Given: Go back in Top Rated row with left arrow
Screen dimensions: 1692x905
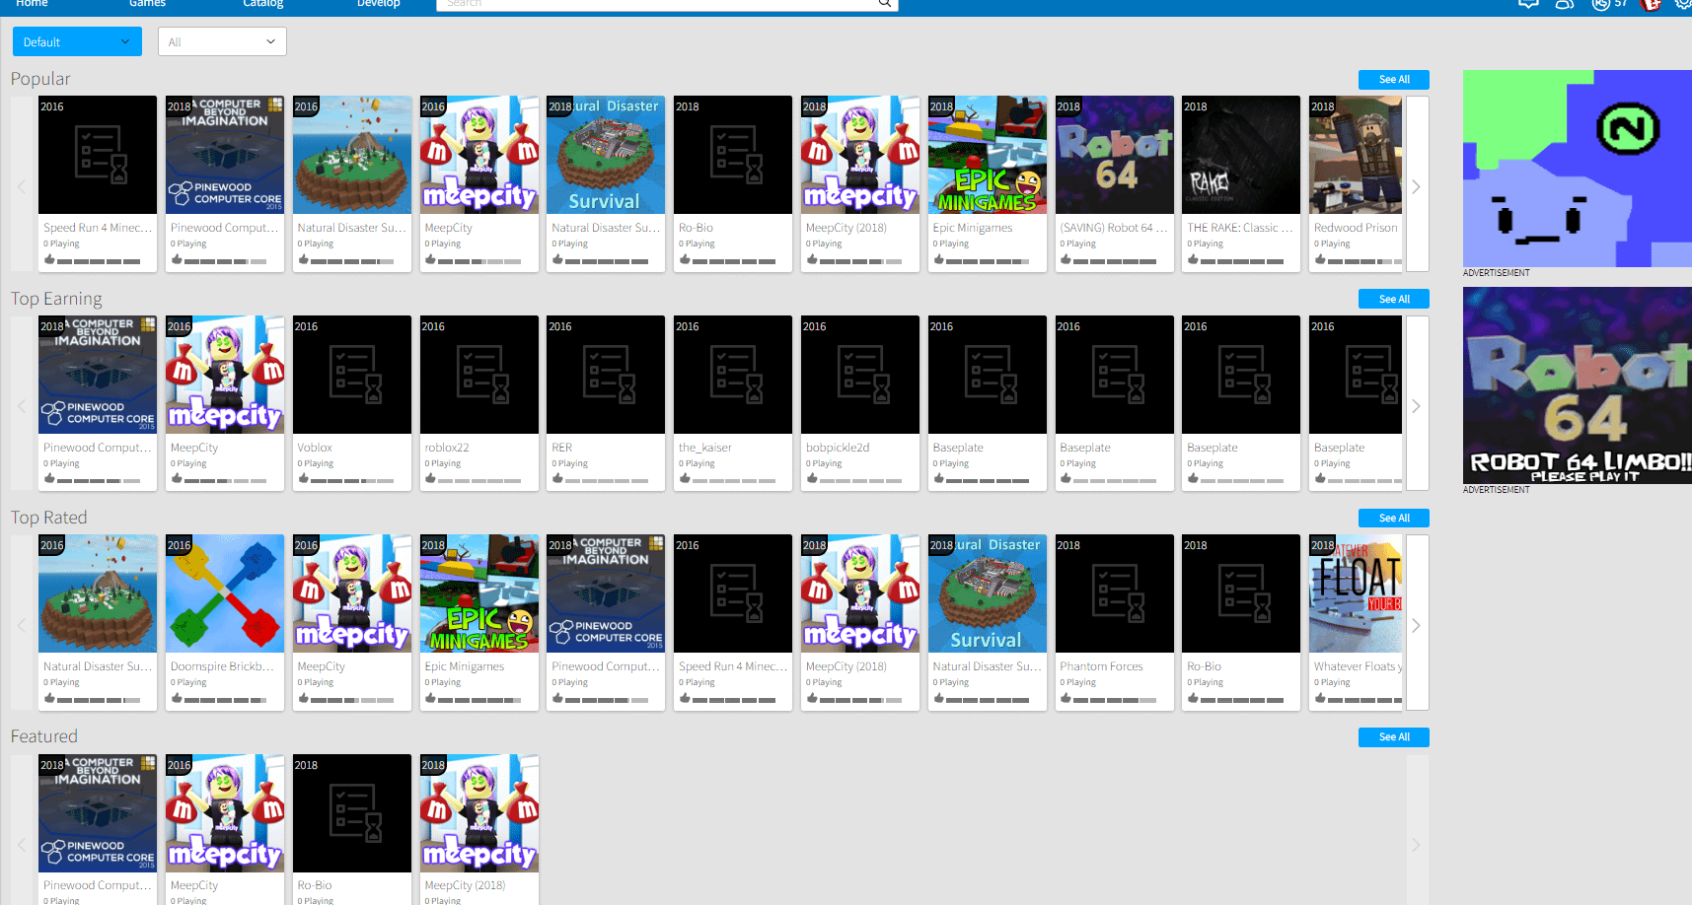Looking at the screenshot, I should point(22,625).
